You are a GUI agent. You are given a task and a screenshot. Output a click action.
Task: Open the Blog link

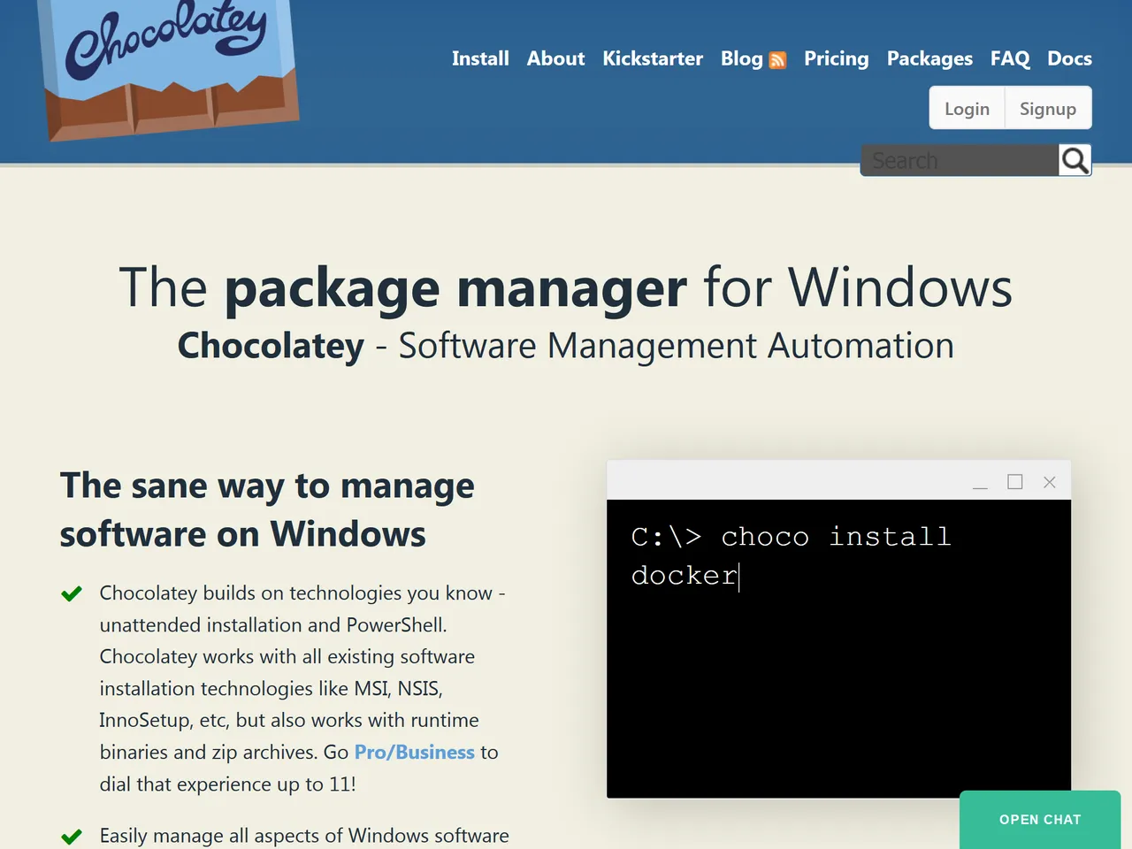click(x=741, y=58)
